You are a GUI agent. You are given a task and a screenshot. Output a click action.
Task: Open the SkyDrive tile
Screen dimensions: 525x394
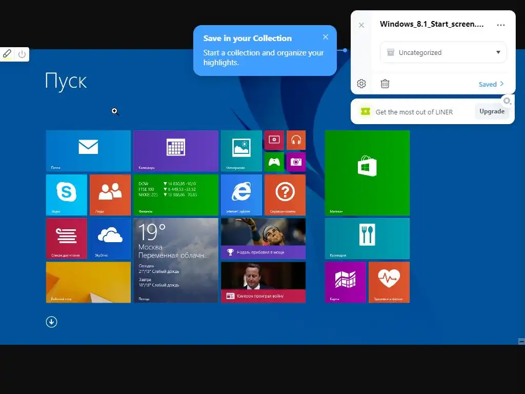coord(110,239)
